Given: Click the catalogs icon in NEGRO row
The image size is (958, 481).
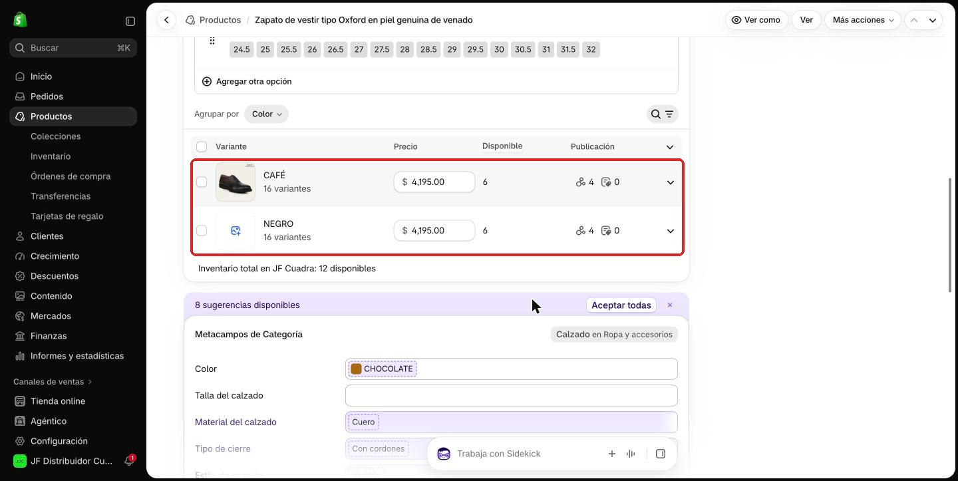Looking at the screenshot, I should pos(606,231).
